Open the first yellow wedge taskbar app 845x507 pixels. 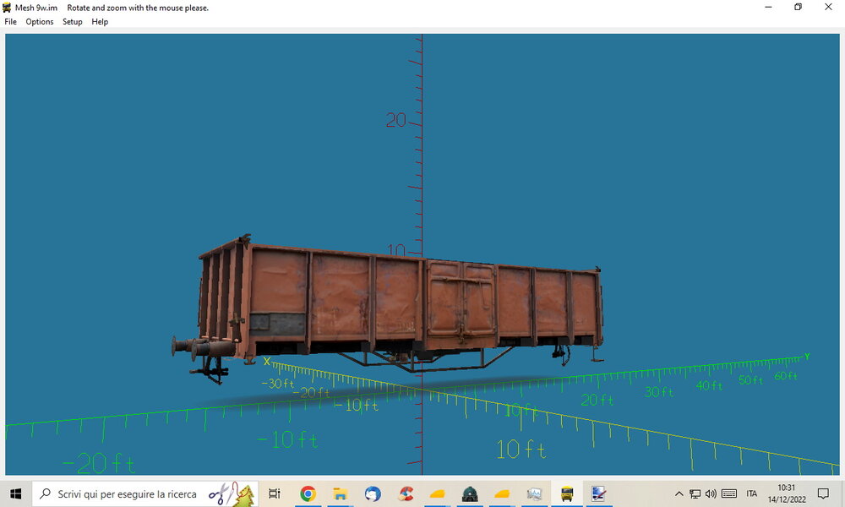(x=437, y=493)
